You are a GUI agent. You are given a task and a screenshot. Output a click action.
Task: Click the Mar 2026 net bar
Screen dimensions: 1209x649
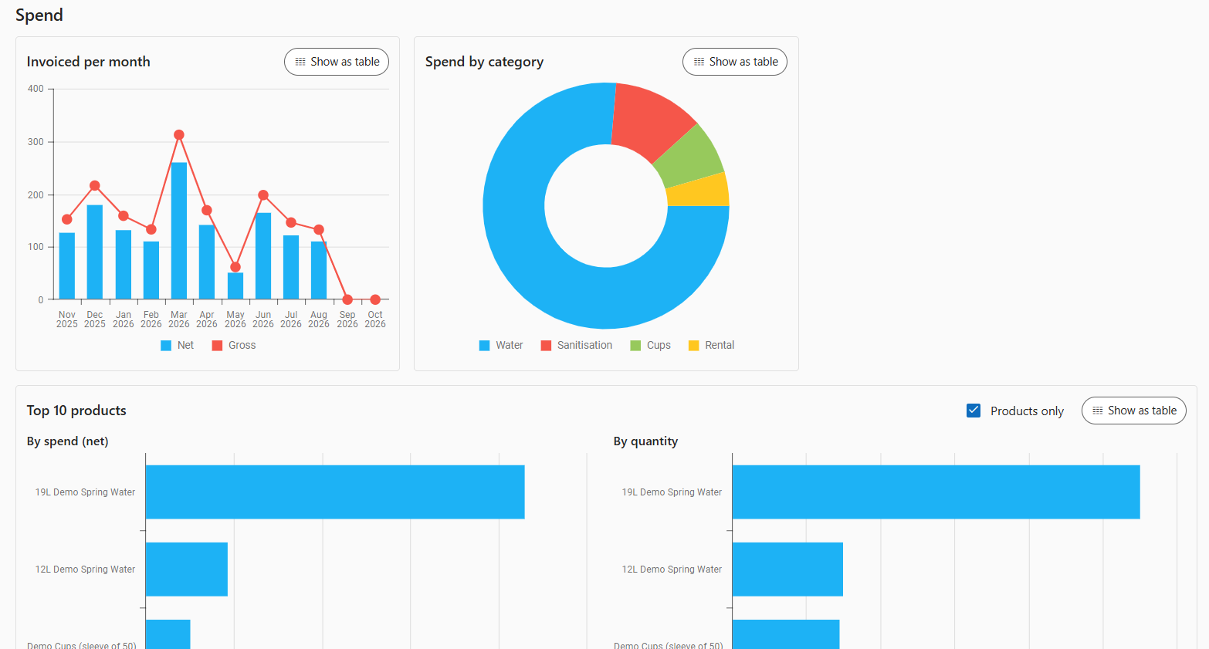(x=179, y=231)
